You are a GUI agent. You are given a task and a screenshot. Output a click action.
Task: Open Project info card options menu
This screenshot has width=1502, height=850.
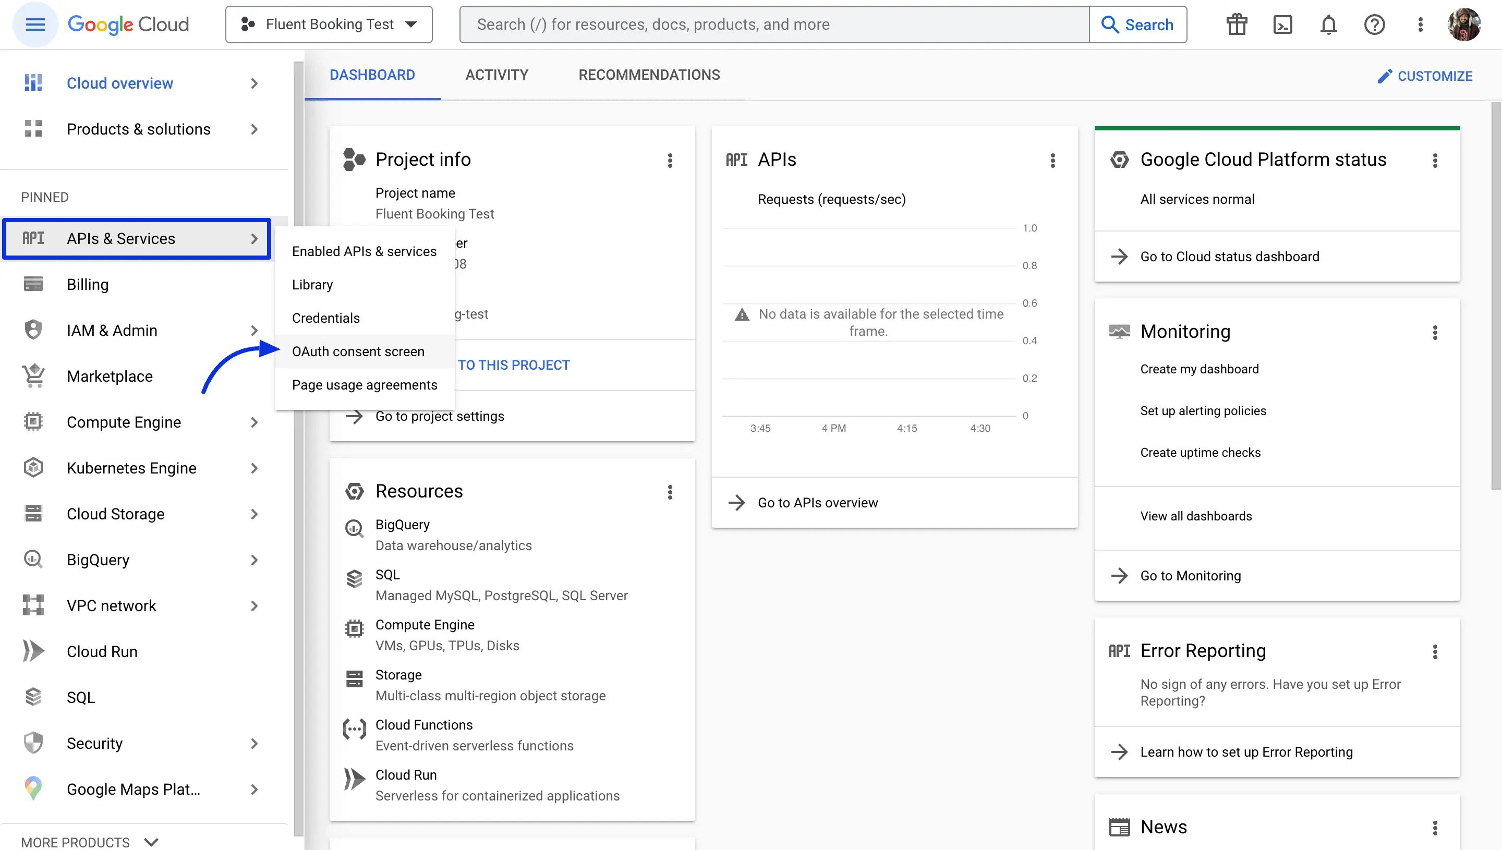(x=670, y=161)
